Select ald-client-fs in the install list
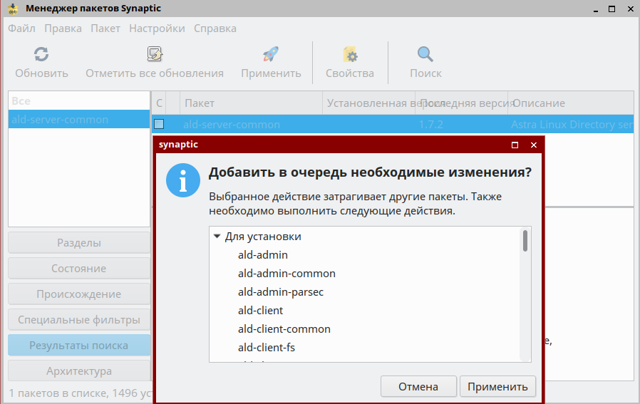The width and height of the screenshot is (640, 404). 267,348
